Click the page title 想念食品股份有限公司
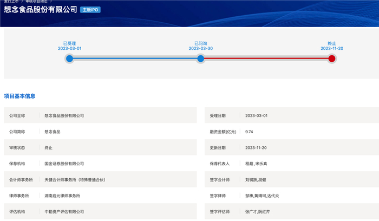 pos(41,10)
